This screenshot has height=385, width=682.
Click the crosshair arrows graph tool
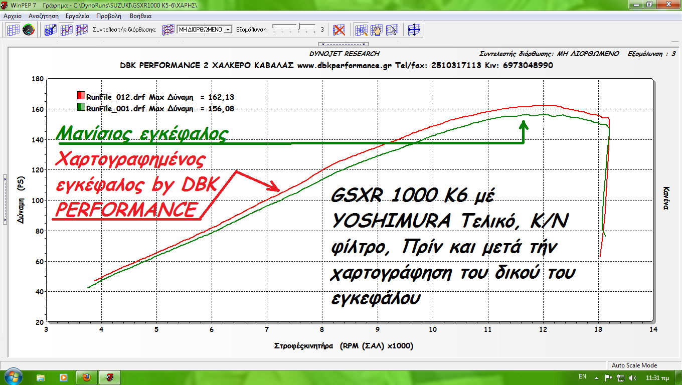(414, 30)
